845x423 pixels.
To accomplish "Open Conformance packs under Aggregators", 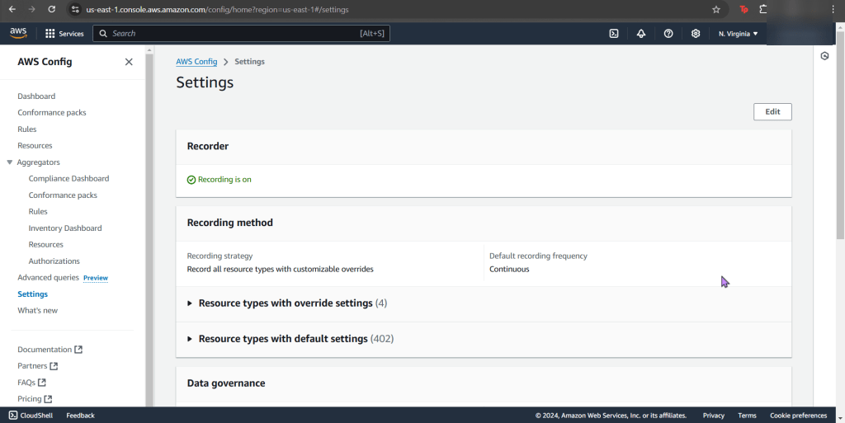I will tap(63, 195).
